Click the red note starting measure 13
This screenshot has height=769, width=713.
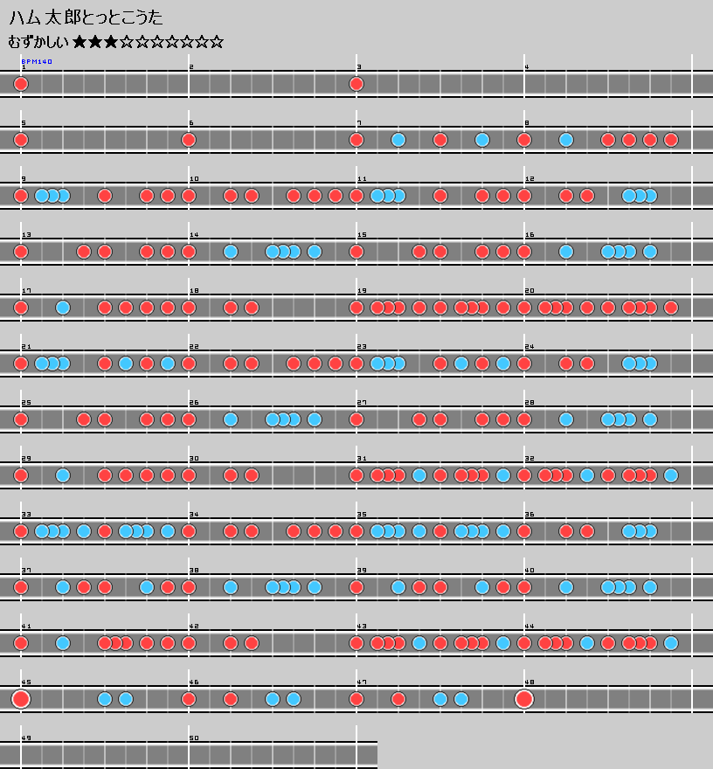coord(21,252)
